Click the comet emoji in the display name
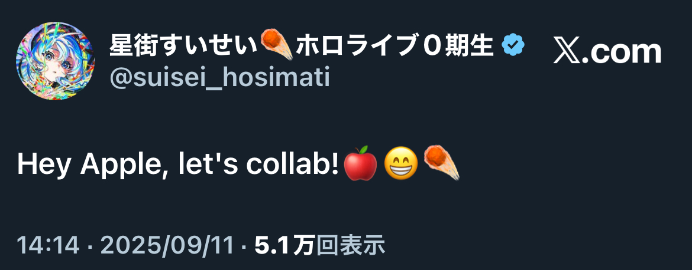Image resolution: width=692 pixels, height=270 pixels. 276,44
